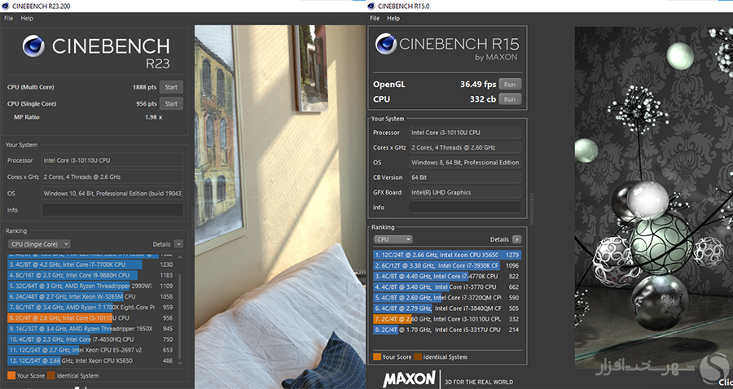
Task: Click the R15 Cores x GHz field
Action: pyautogui.click(x=465, y=147)
